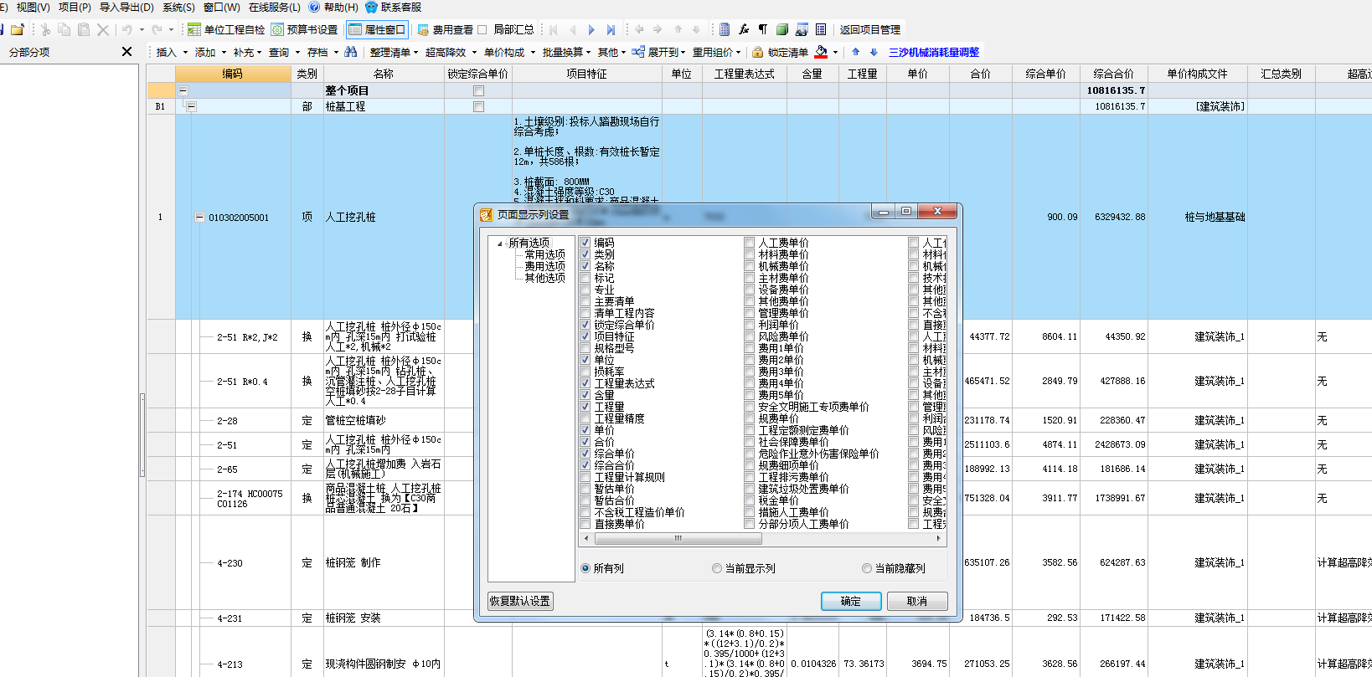Click the redo arrow icon
1372x677 pixels.
click(157, 29)
